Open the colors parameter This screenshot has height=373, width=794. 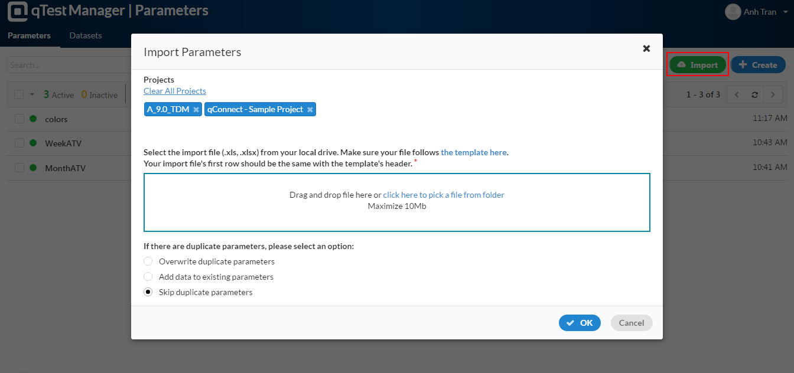click(x=57, y=119)
